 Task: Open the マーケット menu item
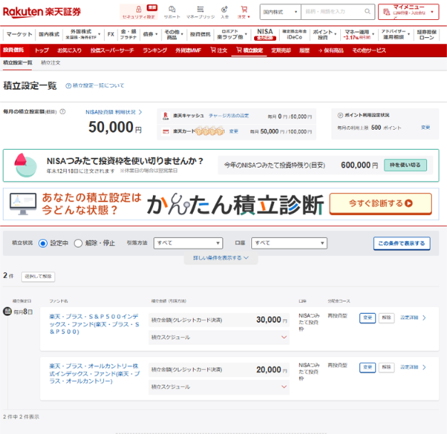coord(19,34)
